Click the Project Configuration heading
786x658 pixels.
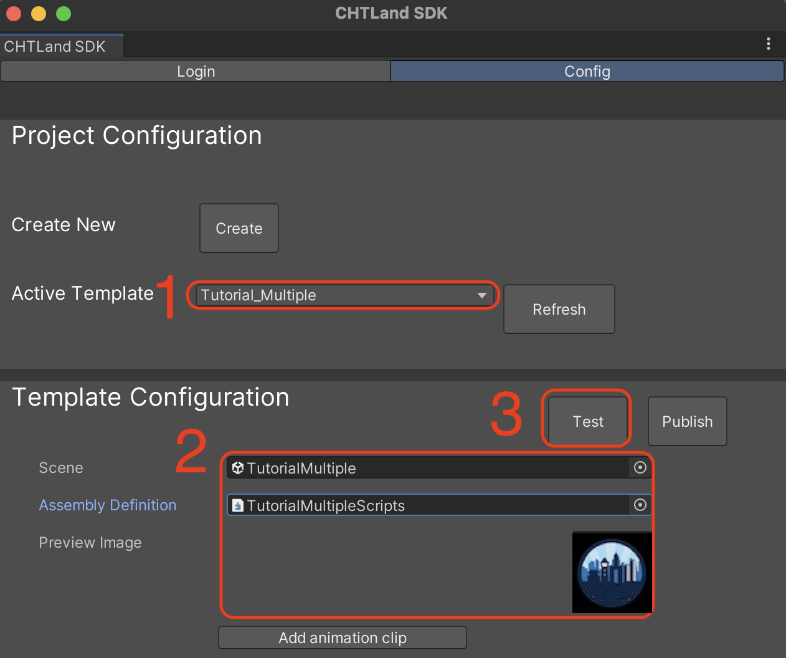[x=137, y=135]
